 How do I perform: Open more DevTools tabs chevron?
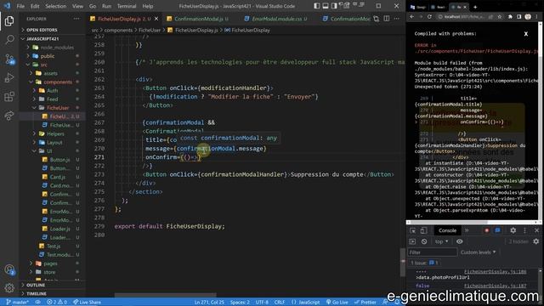[x=467, y=230]
